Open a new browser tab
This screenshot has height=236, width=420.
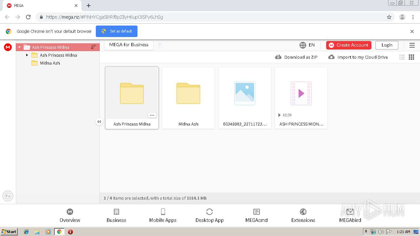[89, 6]
